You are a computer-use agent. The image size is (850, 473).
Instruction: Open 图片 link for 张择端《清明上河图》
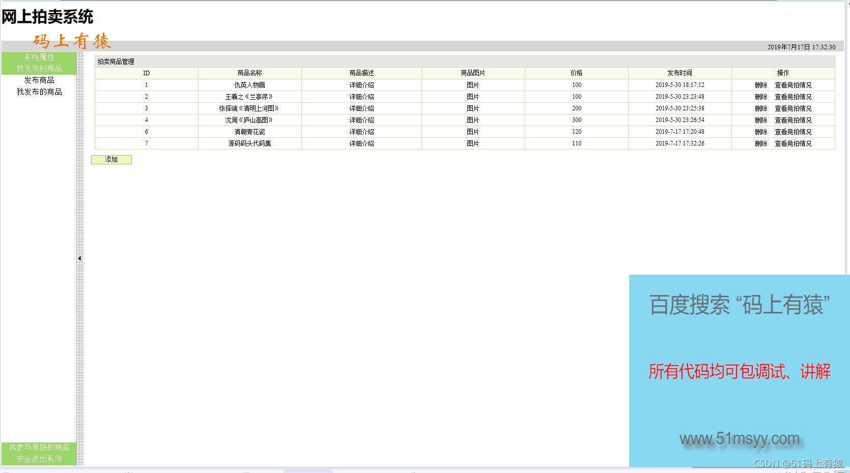(473, 109)
